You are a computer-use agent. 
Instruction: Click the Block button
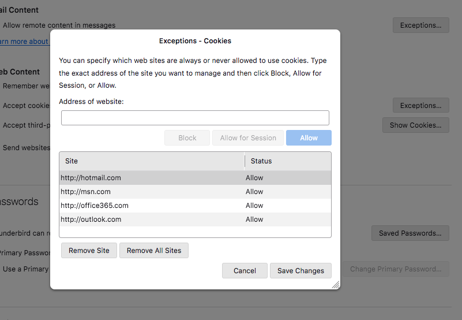(x=187, y=138)
